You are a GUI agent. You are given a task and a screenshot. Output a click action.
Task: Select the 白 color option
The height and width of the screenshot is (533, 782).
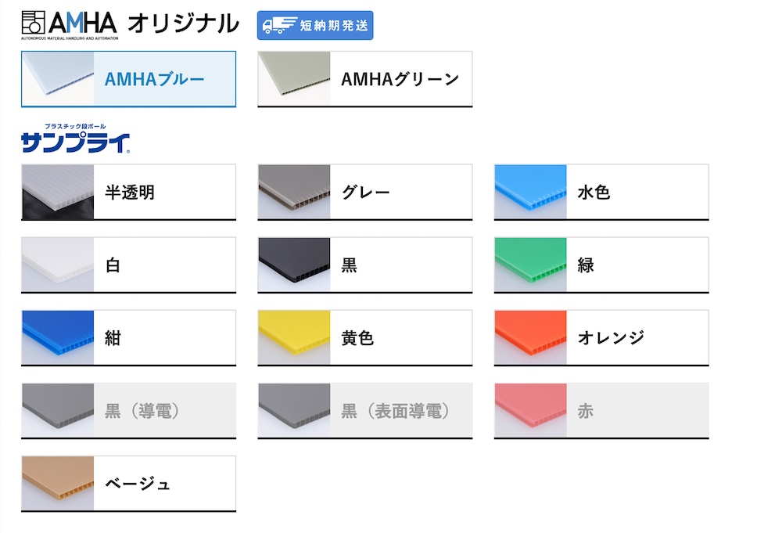tap(129, 265)
